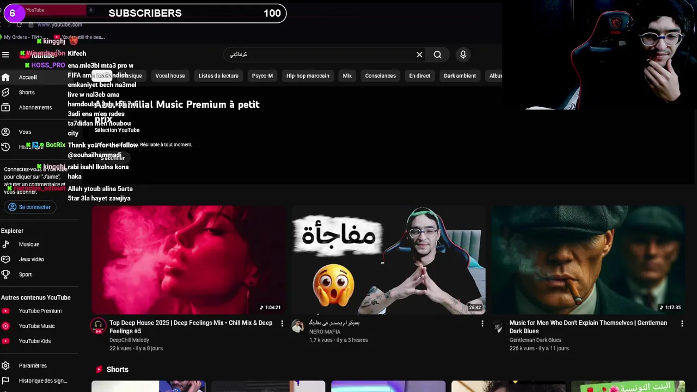The height and width of the screenshot is (392, 697).
Task: Click the Top Deep House 2025 title
Action: 191,327
